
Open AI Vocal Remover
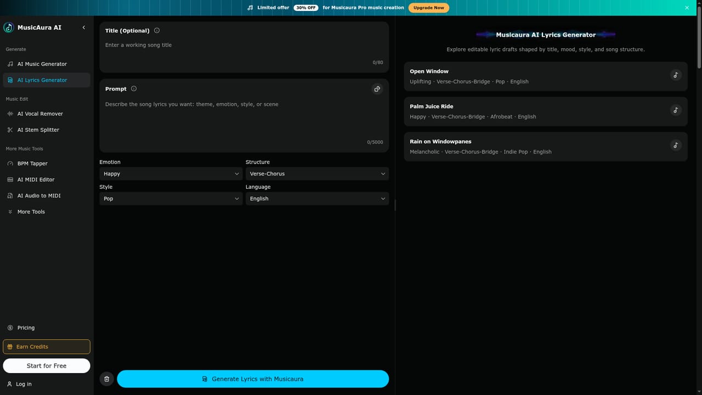47,114
